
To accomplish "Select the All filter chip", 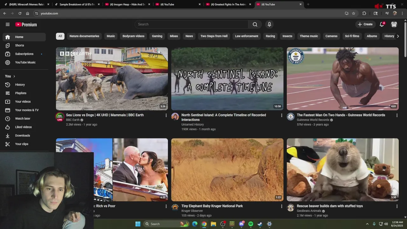I will pyautogui.click(x=60, y=36).
